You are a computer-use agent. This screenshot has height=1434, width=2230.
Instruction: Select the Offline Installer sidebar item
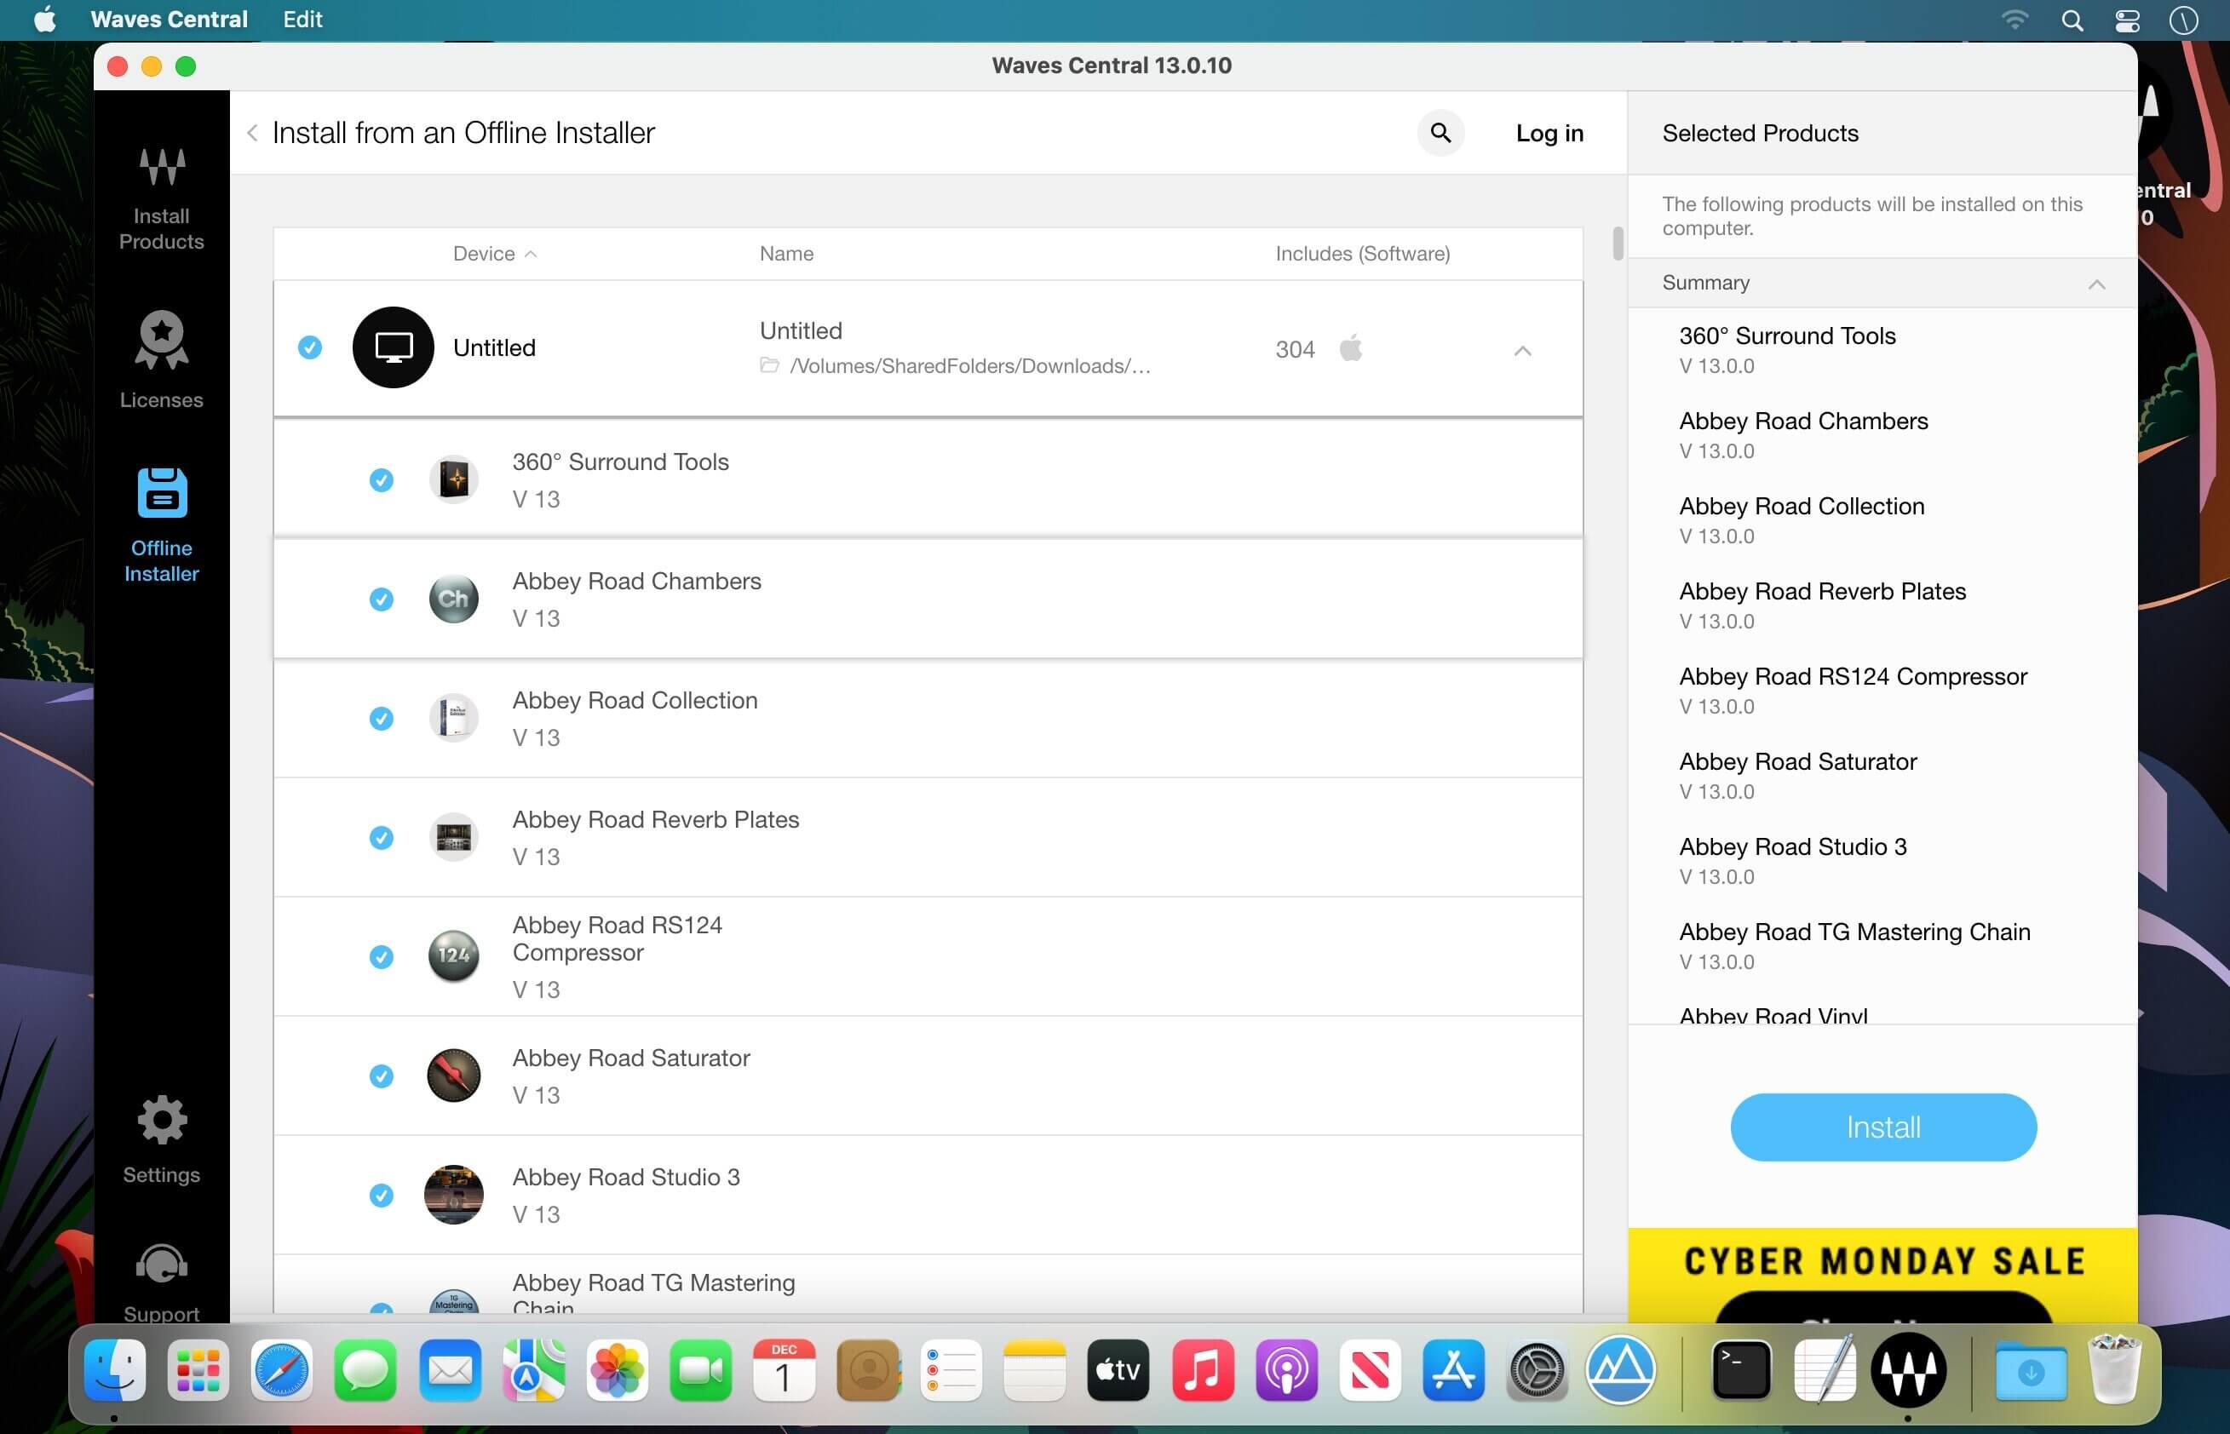[x=161, y=526]
